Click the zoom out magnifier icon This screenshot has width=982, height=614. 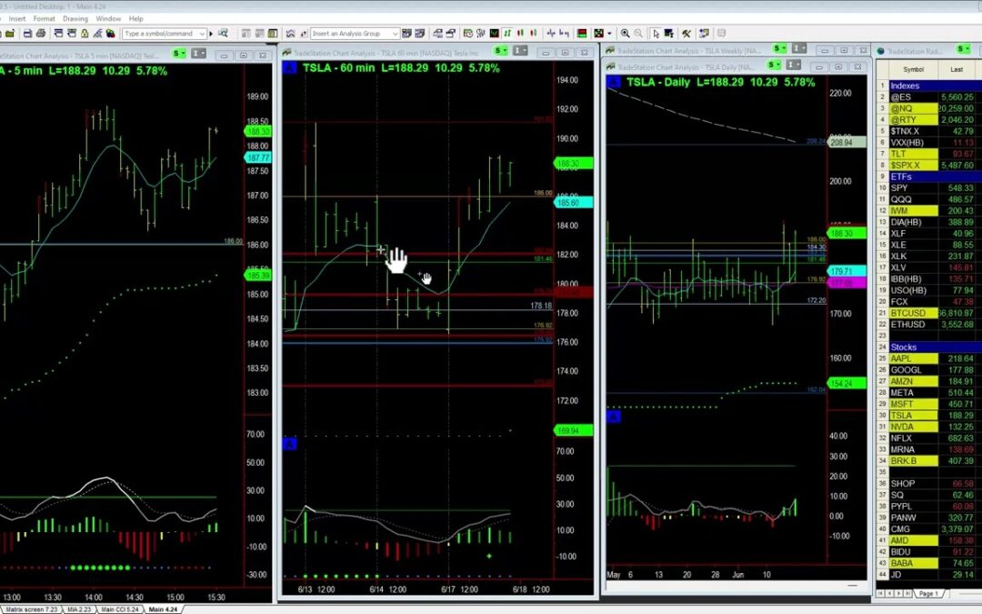click(x=638, y=34)
